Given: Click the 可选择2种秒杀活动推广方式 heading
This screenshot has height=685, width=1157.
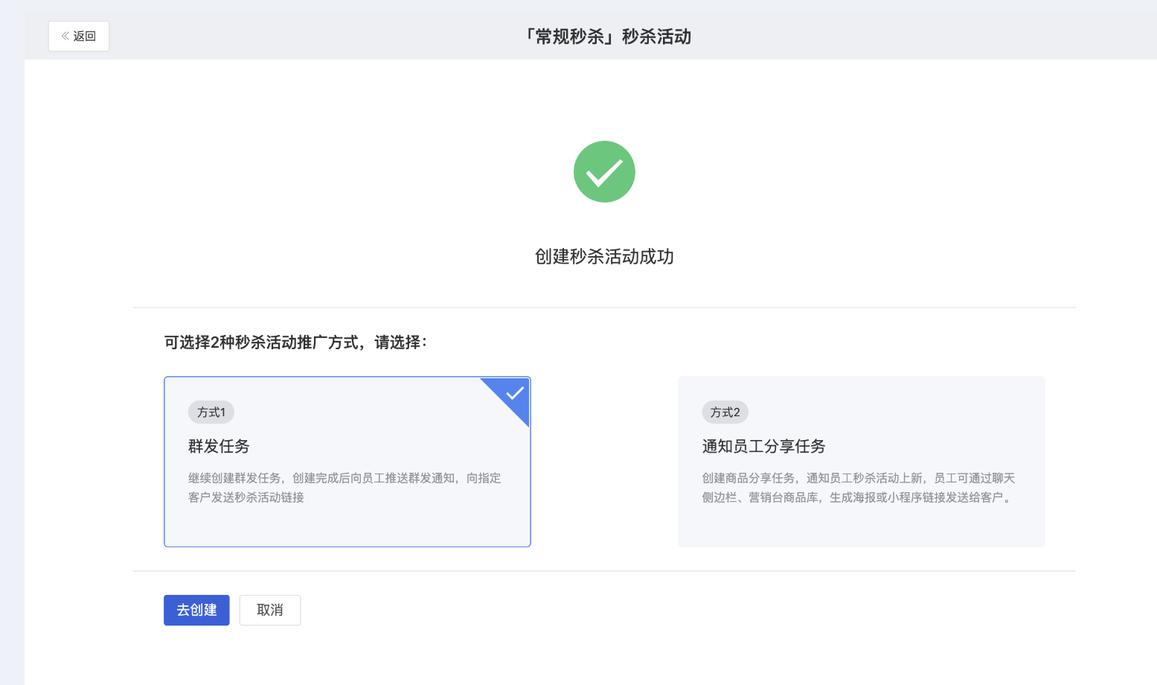Looking at the screenshot, I should point(296,342).
